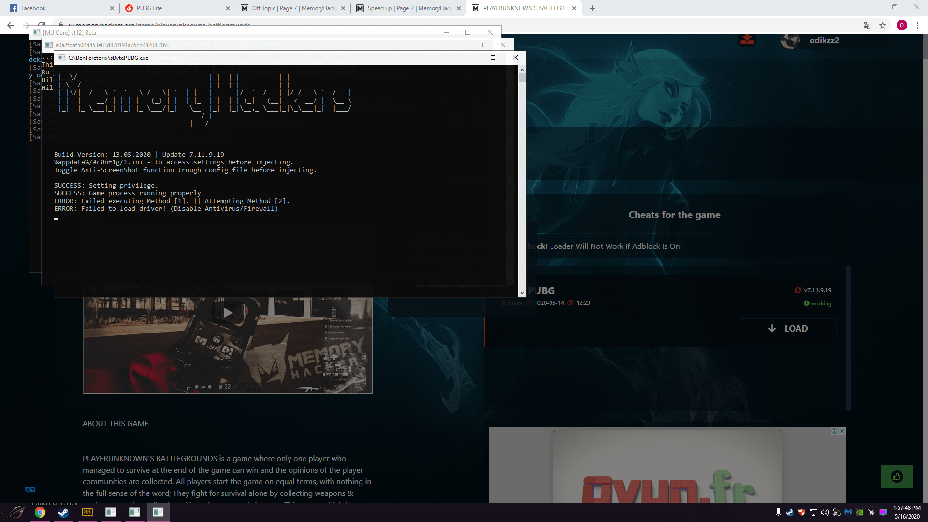Viewport: 928px width, 522px height.
Task: Play the PUBG gameplay video
Action: pos(228,313)
